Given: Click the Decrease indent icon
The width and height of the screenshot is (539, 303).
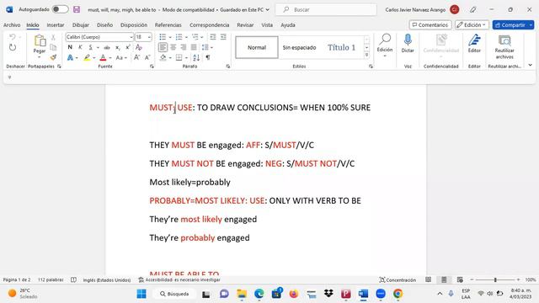Looking at the screenshot, I should click(213, 37).
